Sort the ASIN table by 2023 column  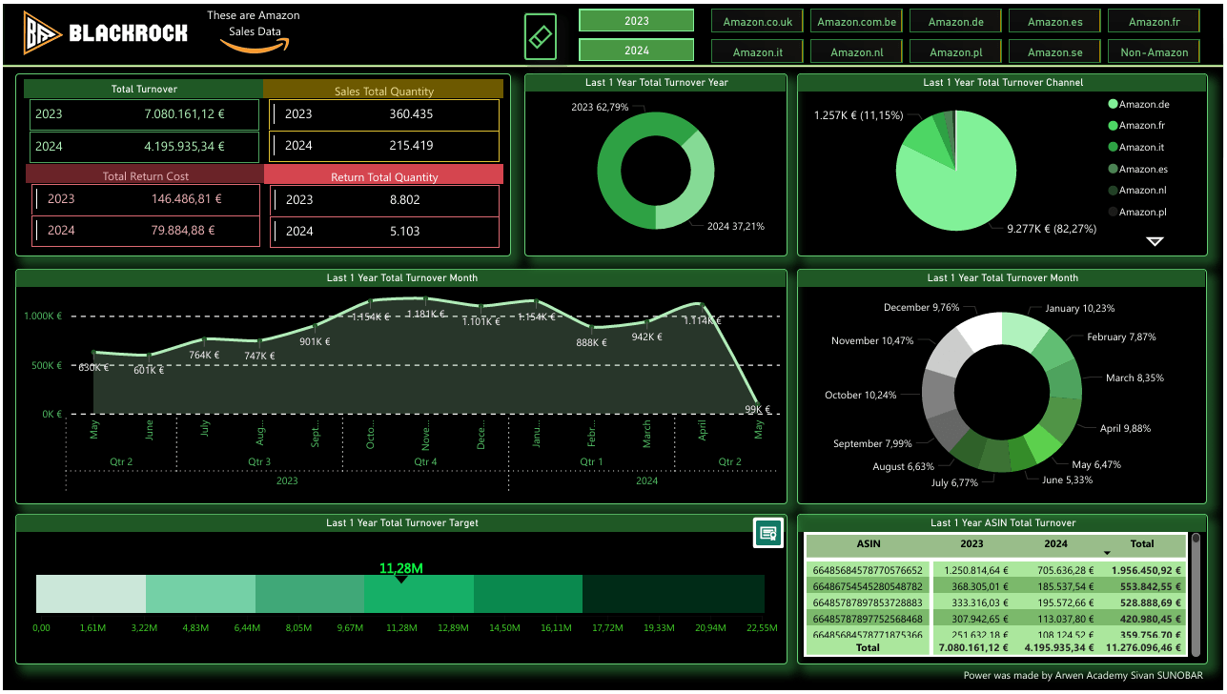[971, 544]
